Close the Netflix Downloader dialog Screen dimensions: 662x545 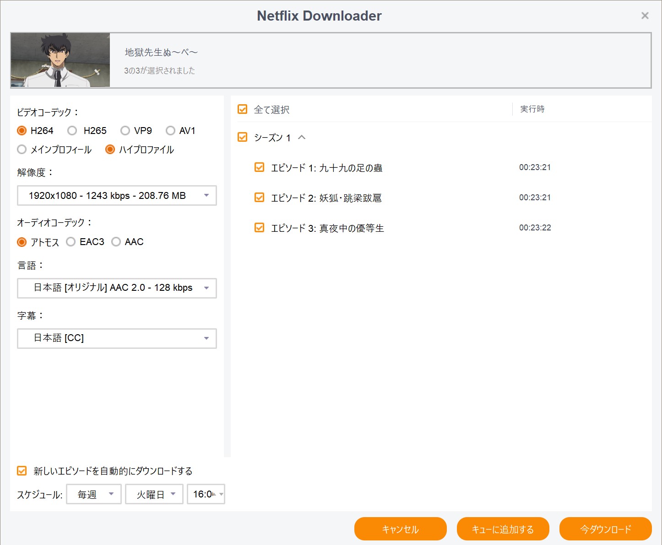tap(645, 16)
